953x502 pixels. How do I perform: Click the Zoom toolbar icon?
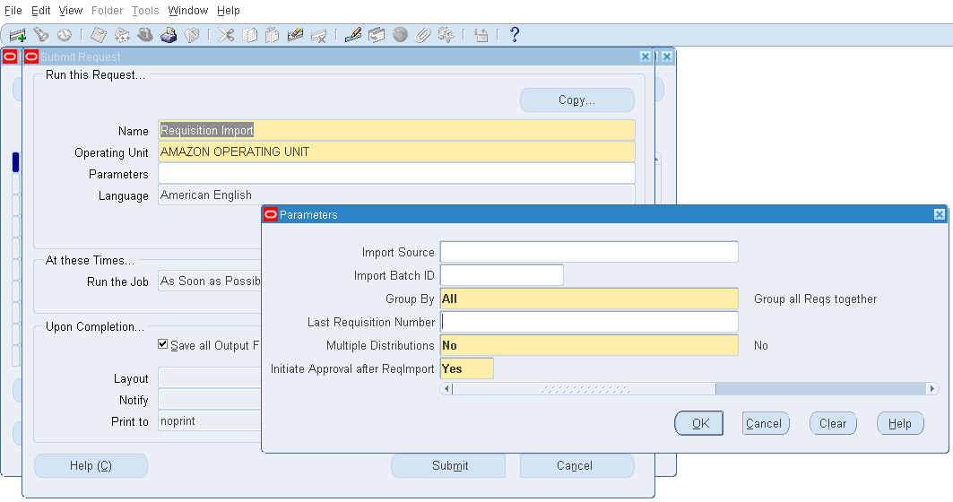point(377,35)
